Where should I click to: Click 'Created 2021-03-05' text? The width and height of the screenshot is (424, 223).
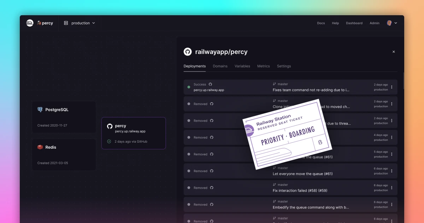click(53, 163)
